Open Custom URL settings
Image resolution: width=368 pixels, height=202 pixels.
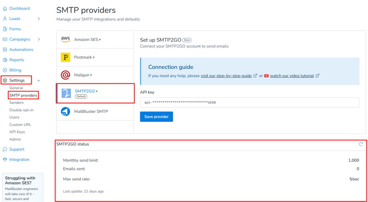coord(20,125)
